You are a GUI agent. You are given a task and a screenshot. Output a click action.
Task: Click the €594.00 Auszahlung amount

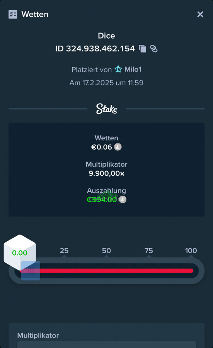click(x=102, y=200)
